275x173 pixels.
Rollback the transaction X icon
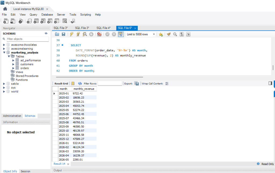coord(114,34)
